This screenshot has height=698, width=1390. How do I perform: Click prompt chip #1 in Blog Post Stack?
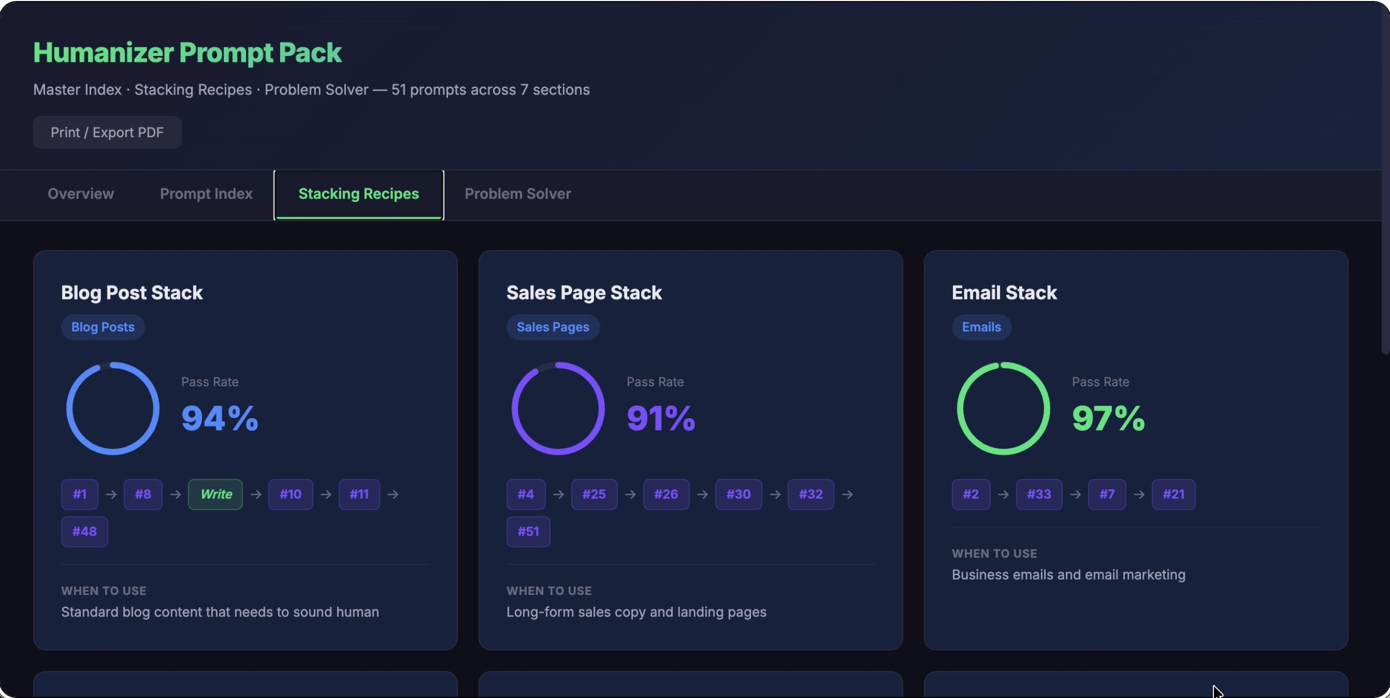pos(80,494)
